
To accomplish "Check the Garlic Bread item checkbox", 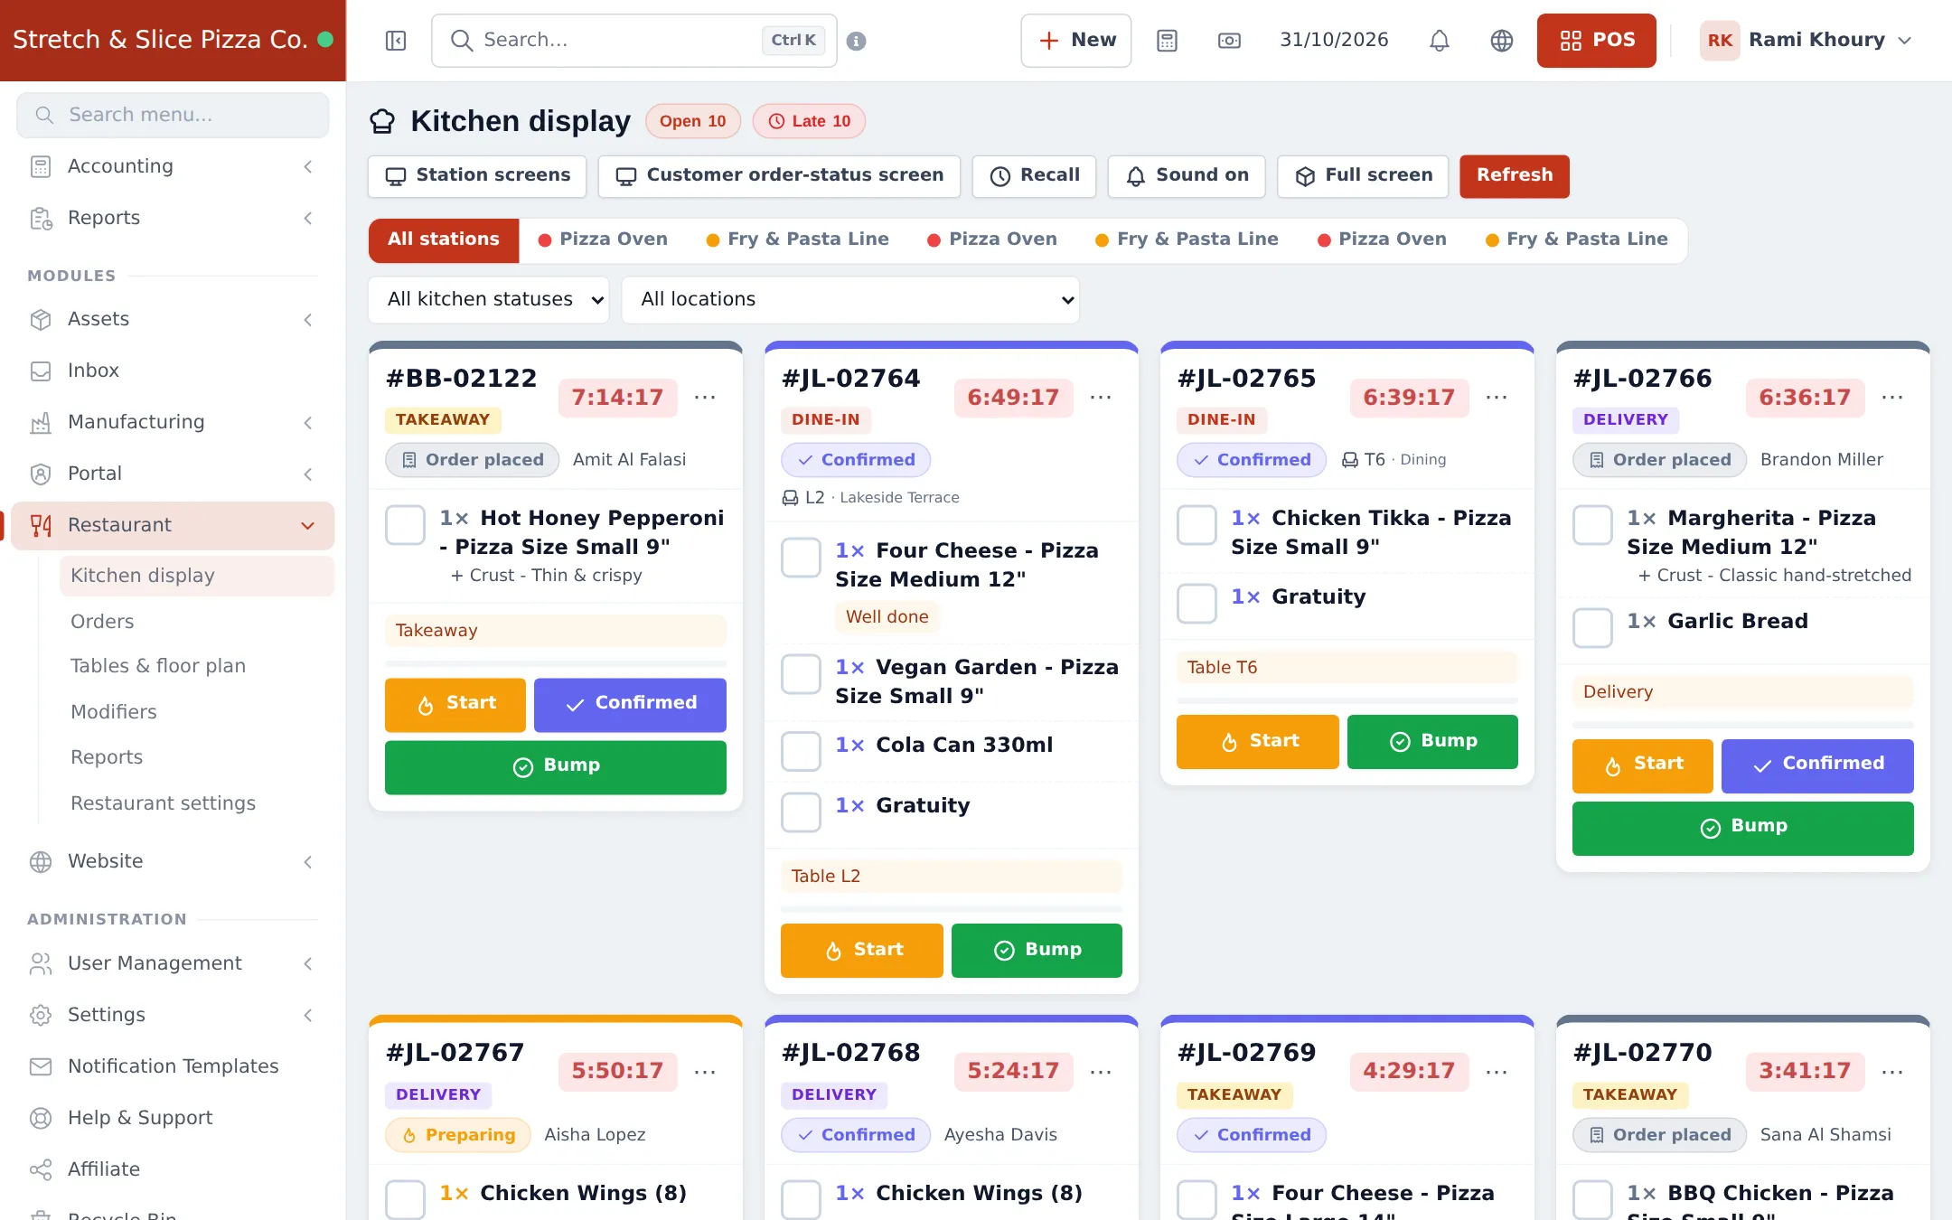I will pyautogui.click(x=1592, y=627).
